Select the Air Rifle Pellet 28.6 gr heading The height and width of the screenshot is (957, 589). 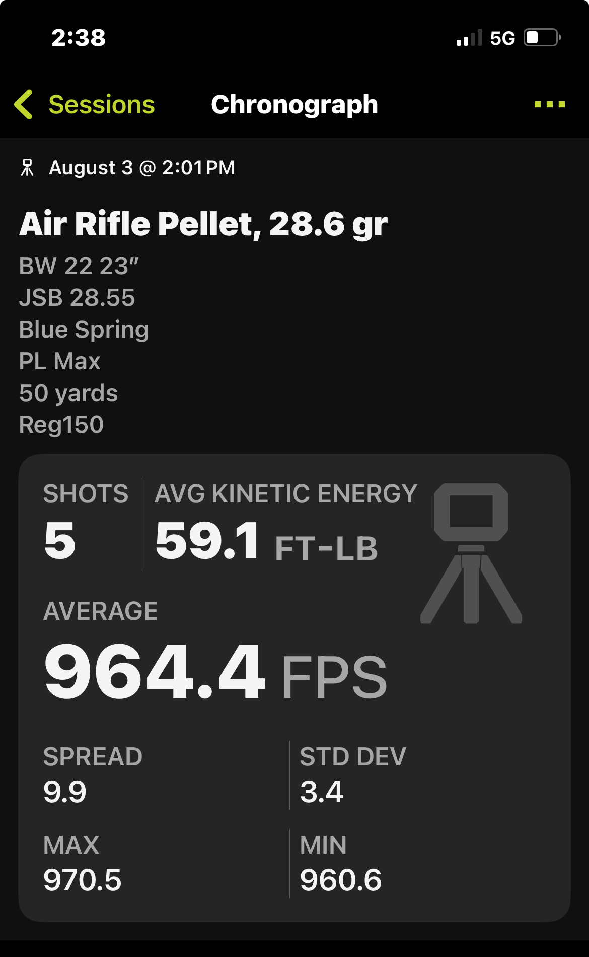[203, 224]
